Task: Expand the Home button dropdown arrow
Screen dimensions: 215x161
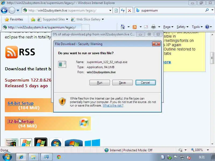Action: pyautogui.click(x=128, y=27)
